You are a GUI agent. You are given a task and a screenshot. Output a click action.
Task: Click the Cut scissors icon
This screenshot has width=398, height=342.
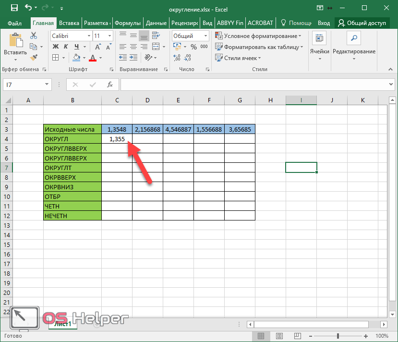coord(34,36)
